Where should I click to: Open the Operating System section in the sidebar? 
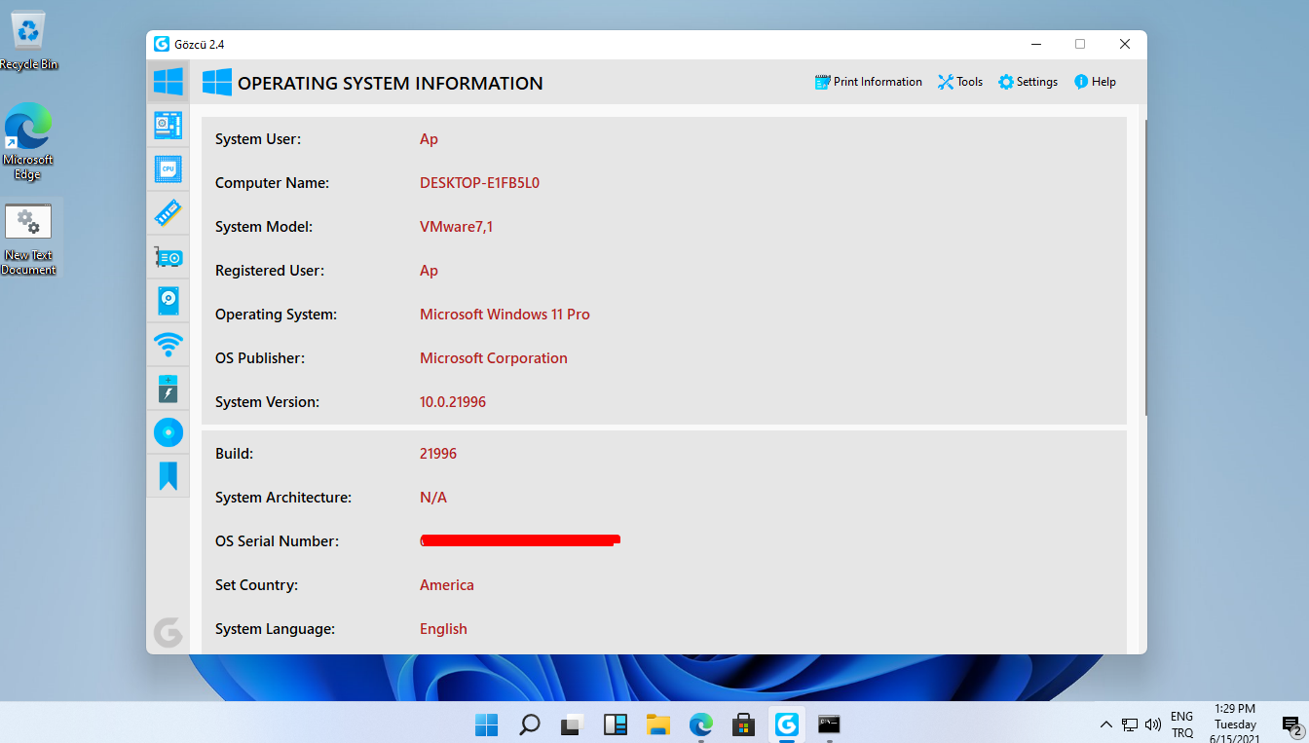168,82
